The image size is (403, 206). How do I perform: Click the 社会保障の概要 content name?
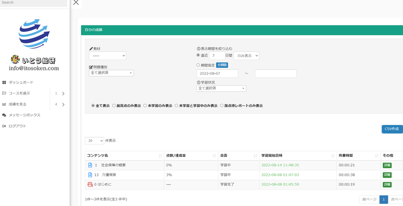[x=114, y=165]
